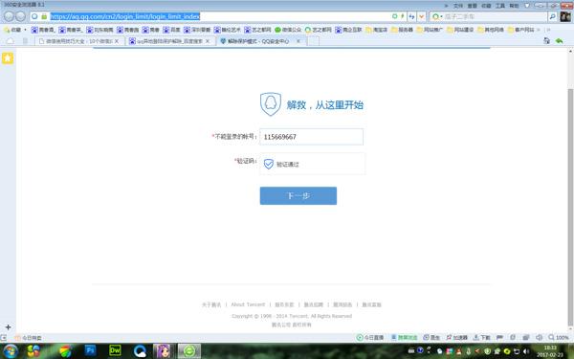Open the 帮助 menu
The image size is (574, 359).
point(514,6)
